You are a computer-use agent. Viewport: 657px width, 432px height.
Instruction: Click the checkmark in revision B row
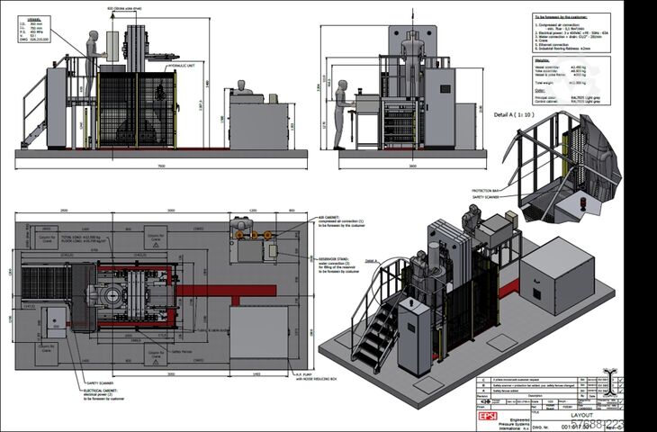pos(621,385)
